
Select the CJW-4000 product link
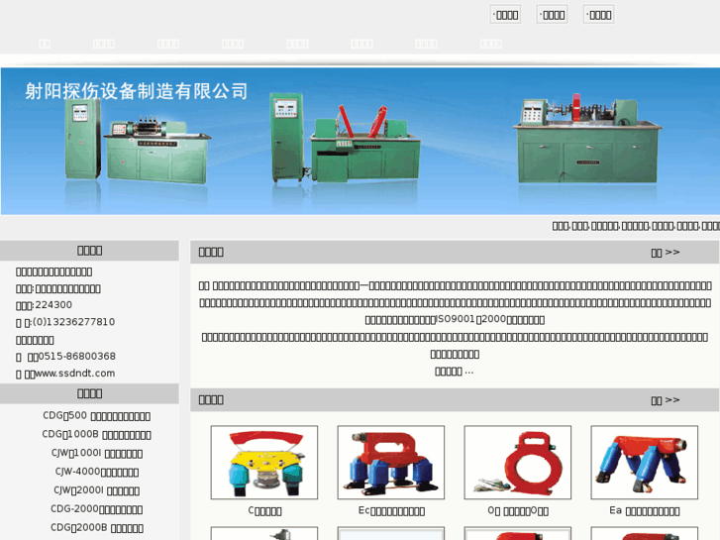(x=96, y=472)
